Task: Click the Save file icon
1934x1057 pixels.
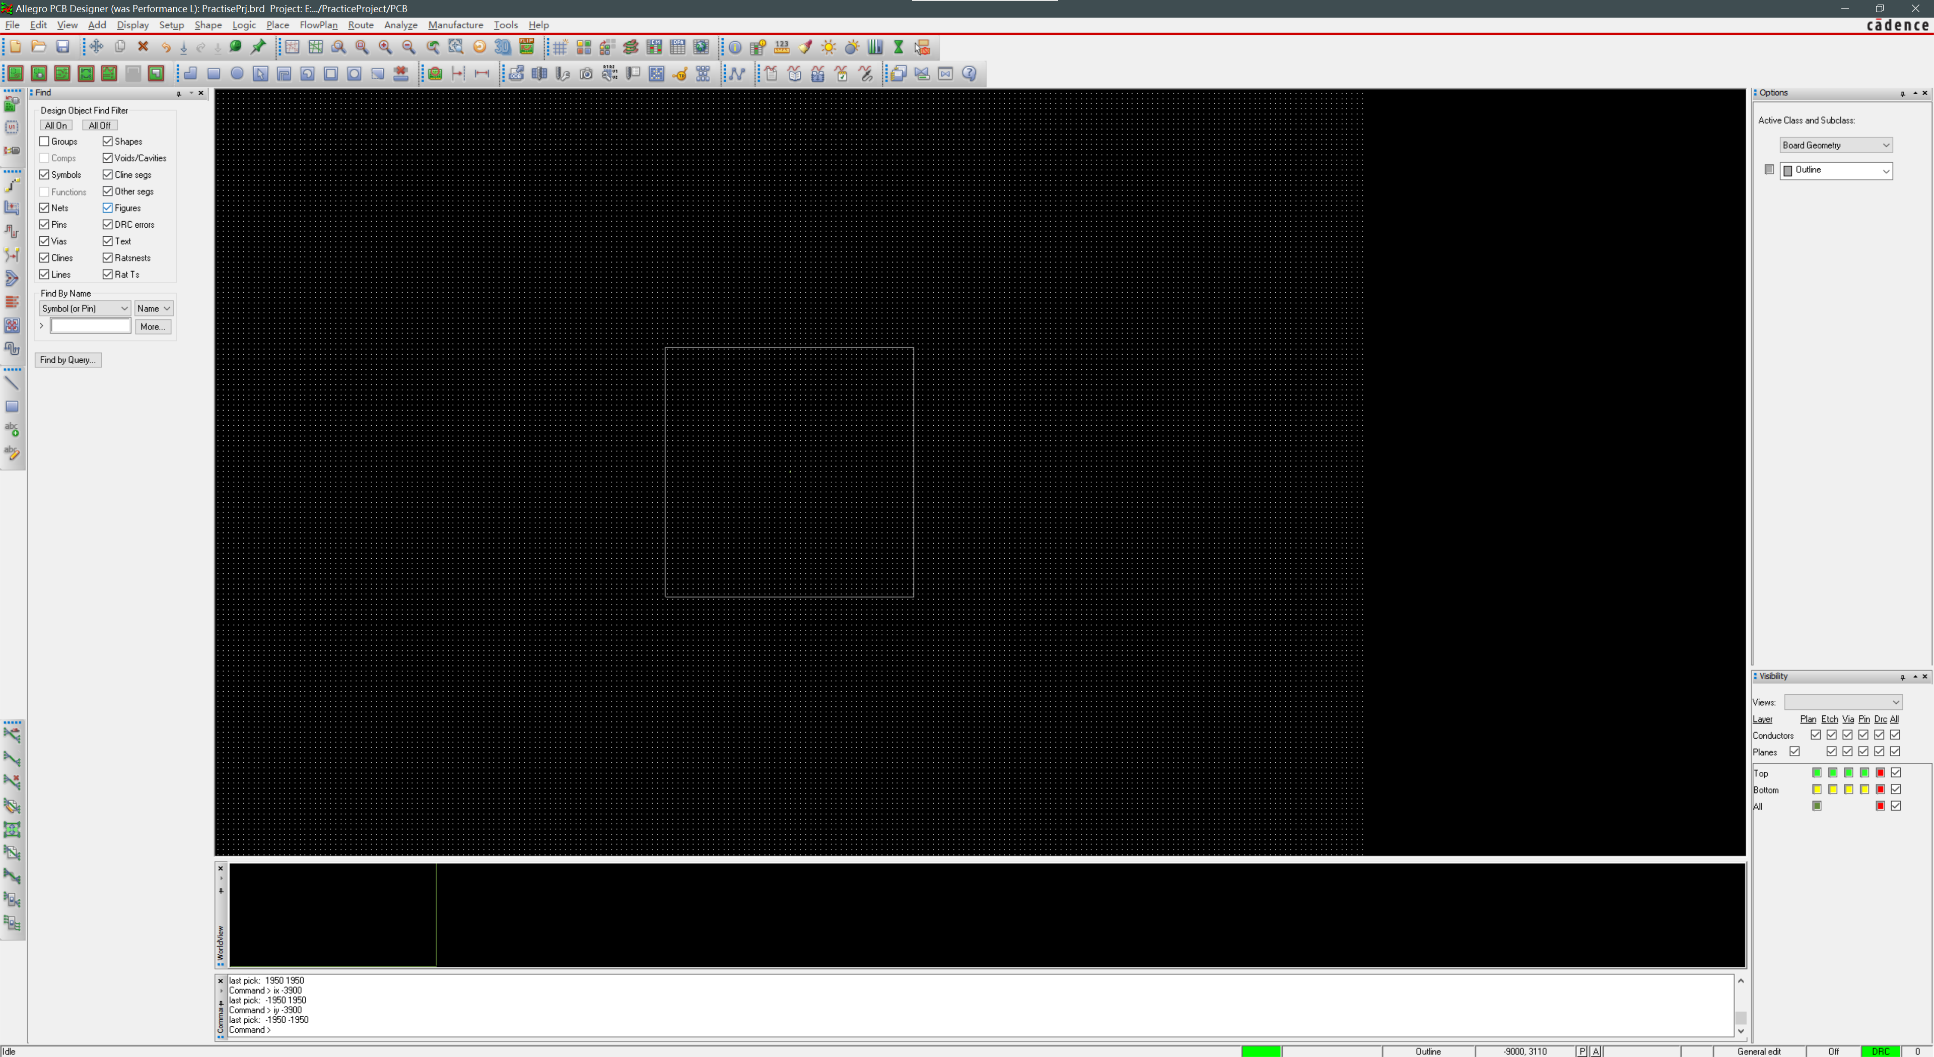Action: [63, 46]
